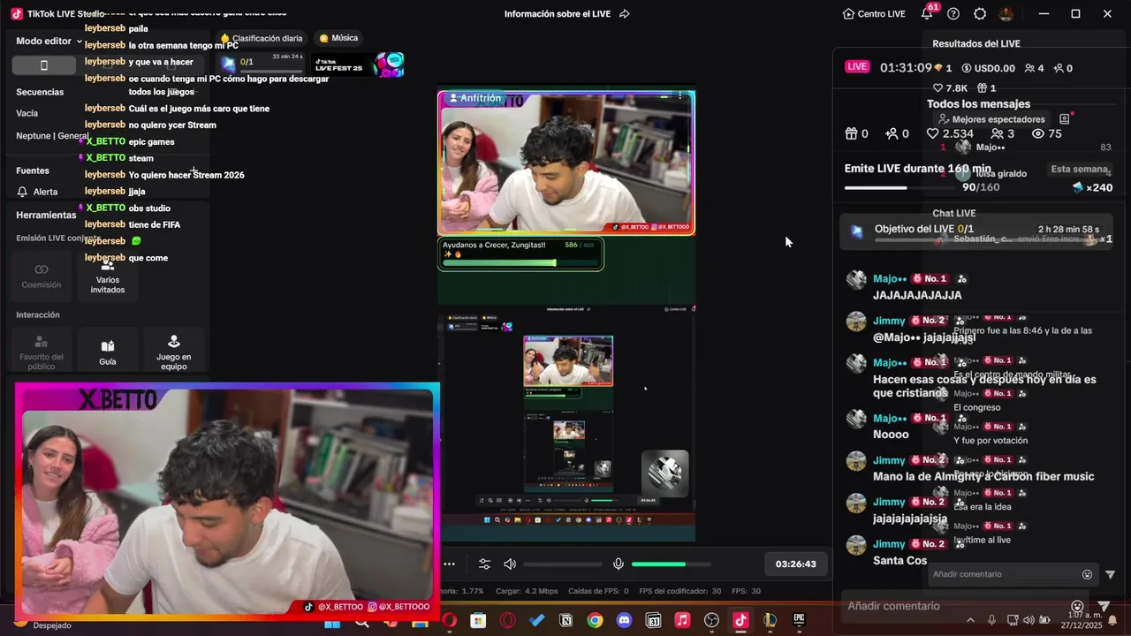
Task: Adjust the green microphone level slider
Action: (671, 564)
